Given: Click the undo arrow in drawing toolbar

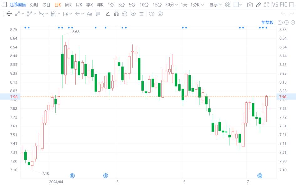Looking at the screenshot, I should (x=283, y=14).
